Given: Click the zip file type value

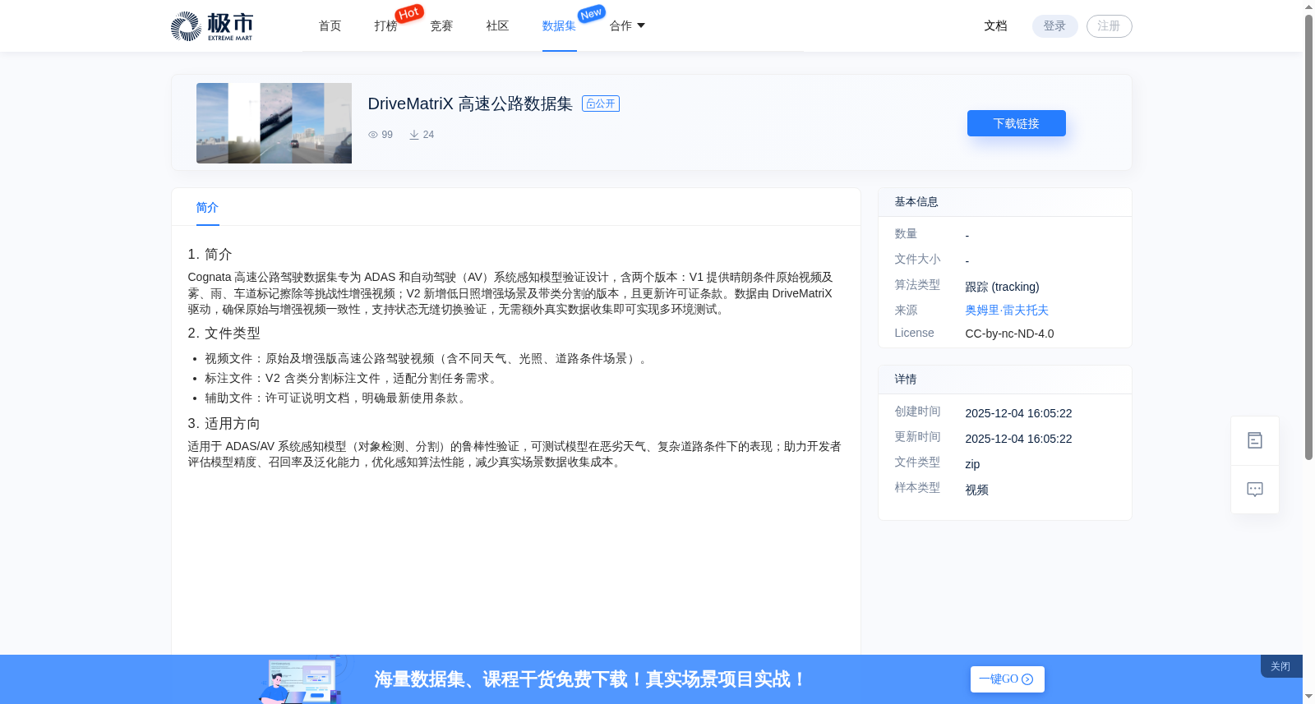Looking at the screenshot, I should coord(972,464).
